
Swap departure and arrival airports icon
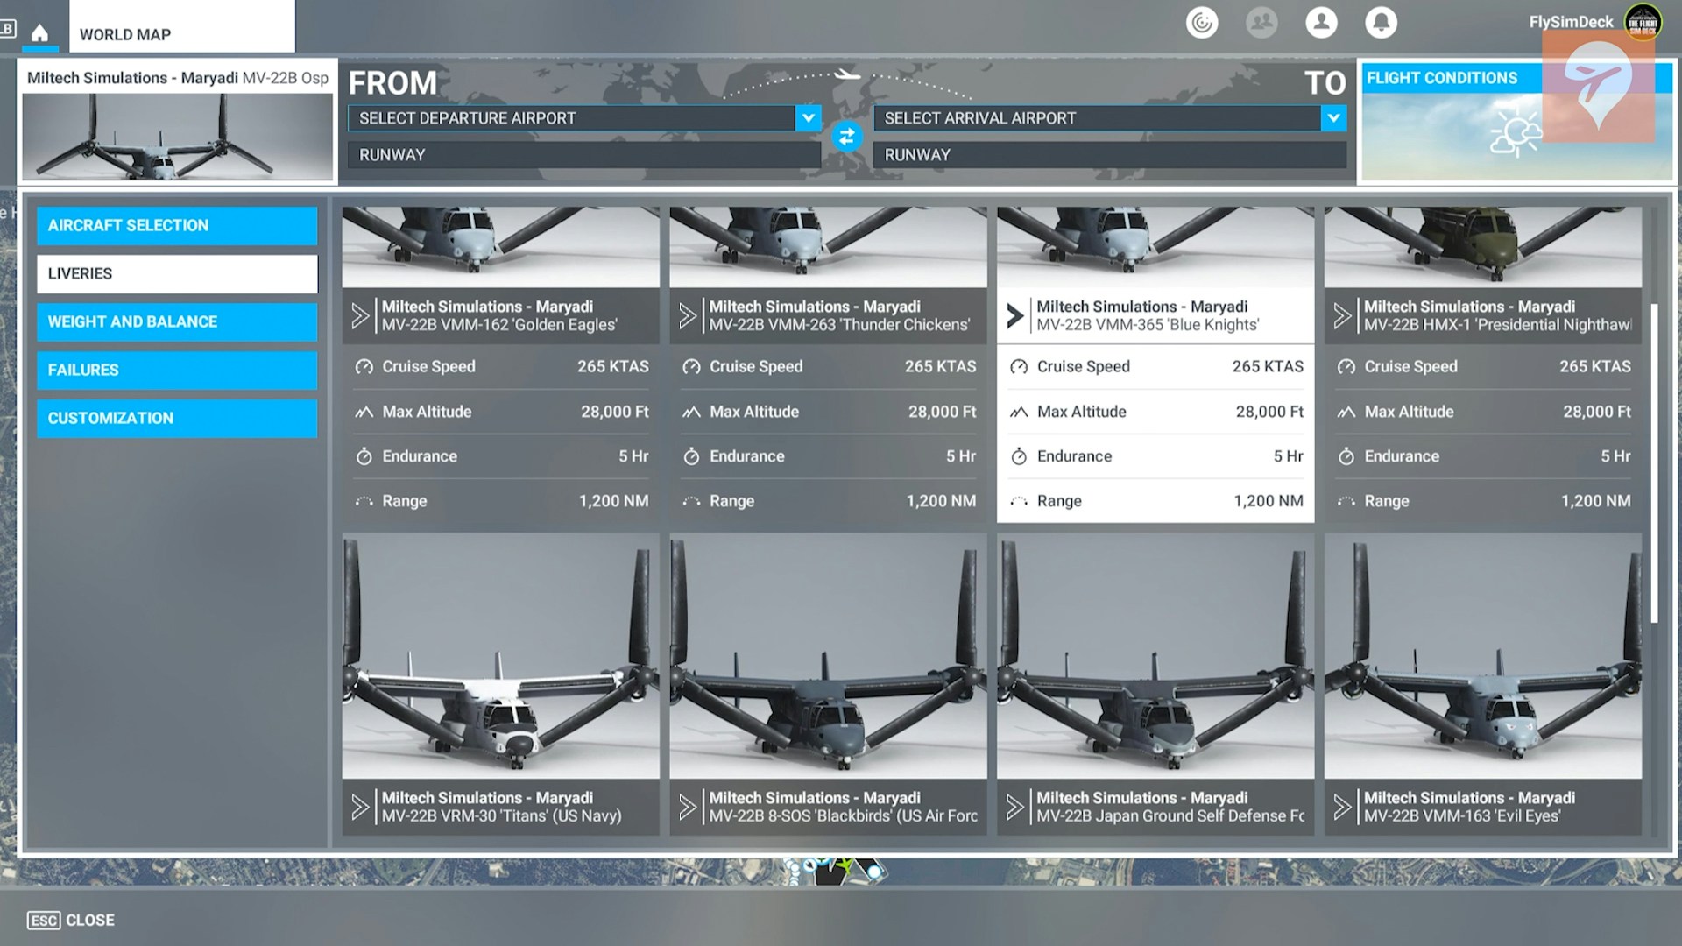coord(846,137)
